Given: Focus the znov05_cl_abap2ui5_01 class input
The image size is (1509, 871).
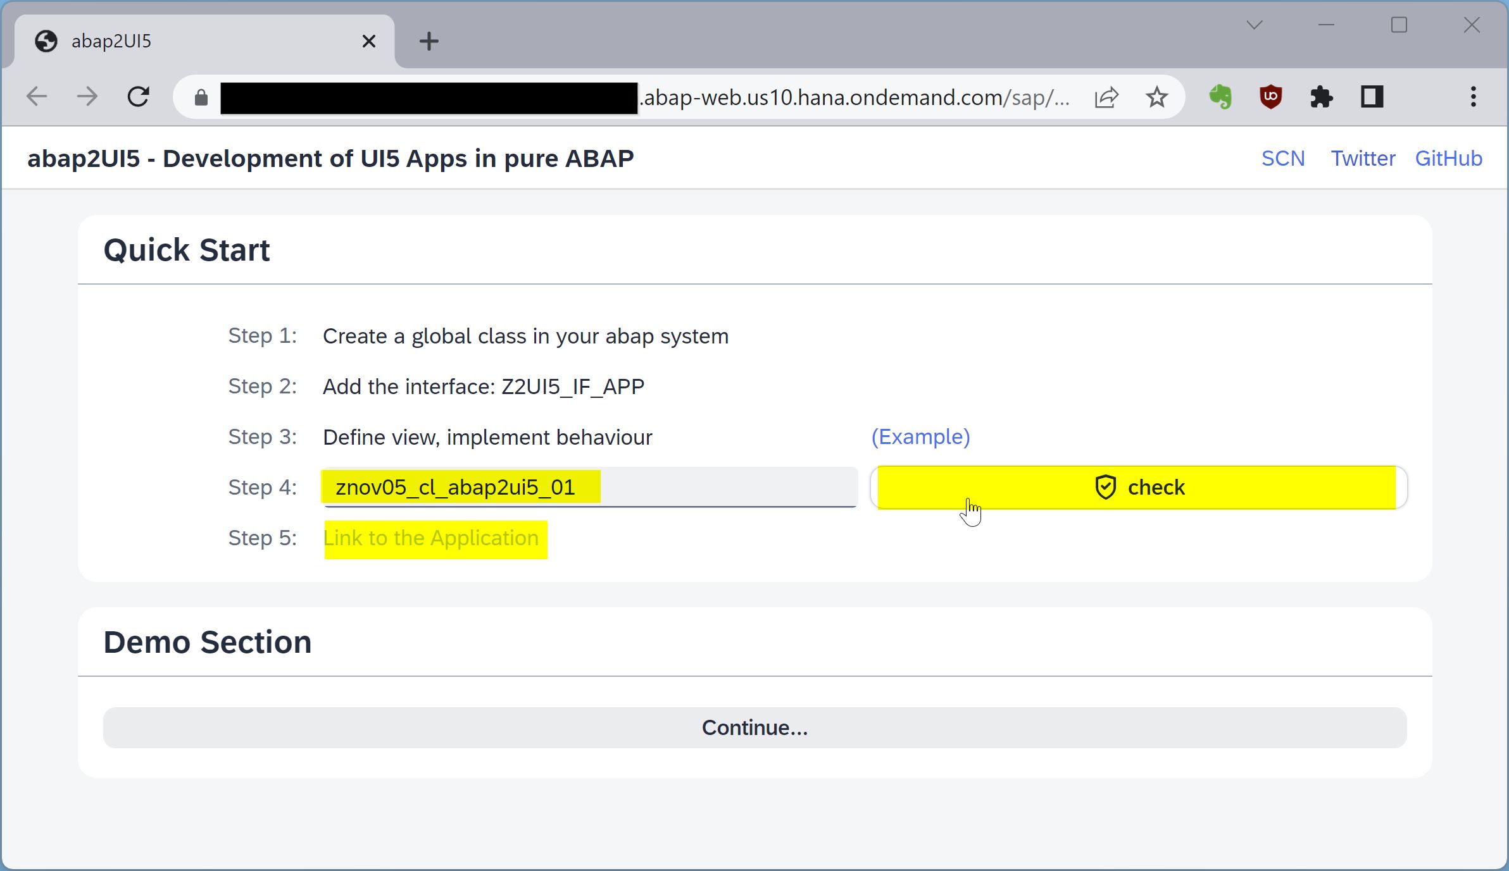Looking at the screenshot, I should coord(589,487).
